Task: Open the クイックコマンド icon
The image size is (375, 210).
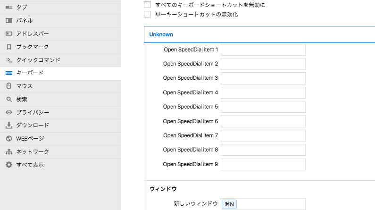Action: tap(9, 60)
